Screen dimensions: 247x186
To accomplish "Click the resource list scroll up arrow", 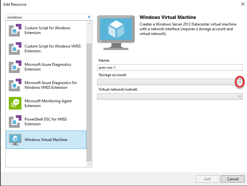I will point(89,24).
